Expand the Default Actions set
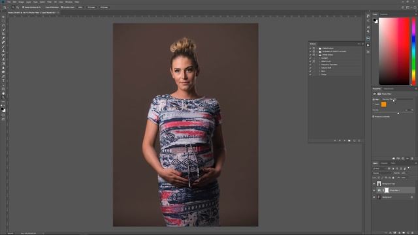418x235 pixels. click(317, 48)
